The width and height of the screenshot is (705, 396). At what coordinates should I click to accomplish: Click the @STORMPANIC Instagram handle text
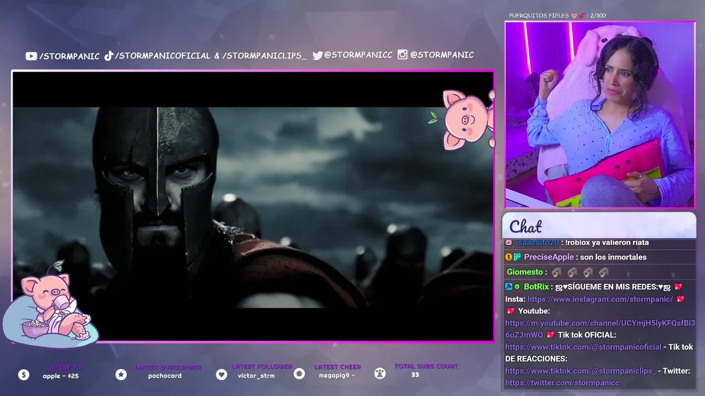(x=442, y=54)
